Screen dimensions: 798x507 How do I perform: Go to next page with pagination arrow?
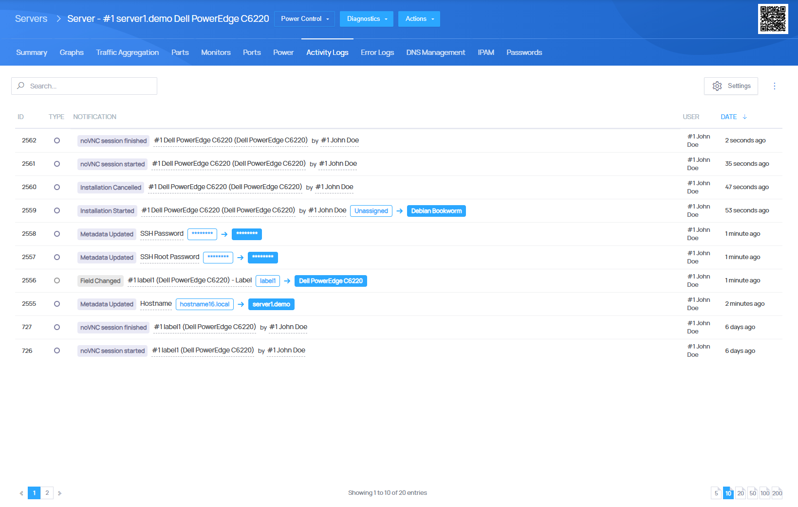[x=59, y=493]
